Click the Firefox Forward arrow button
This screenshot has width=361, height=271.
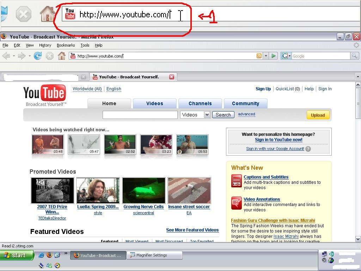(22, 56)
